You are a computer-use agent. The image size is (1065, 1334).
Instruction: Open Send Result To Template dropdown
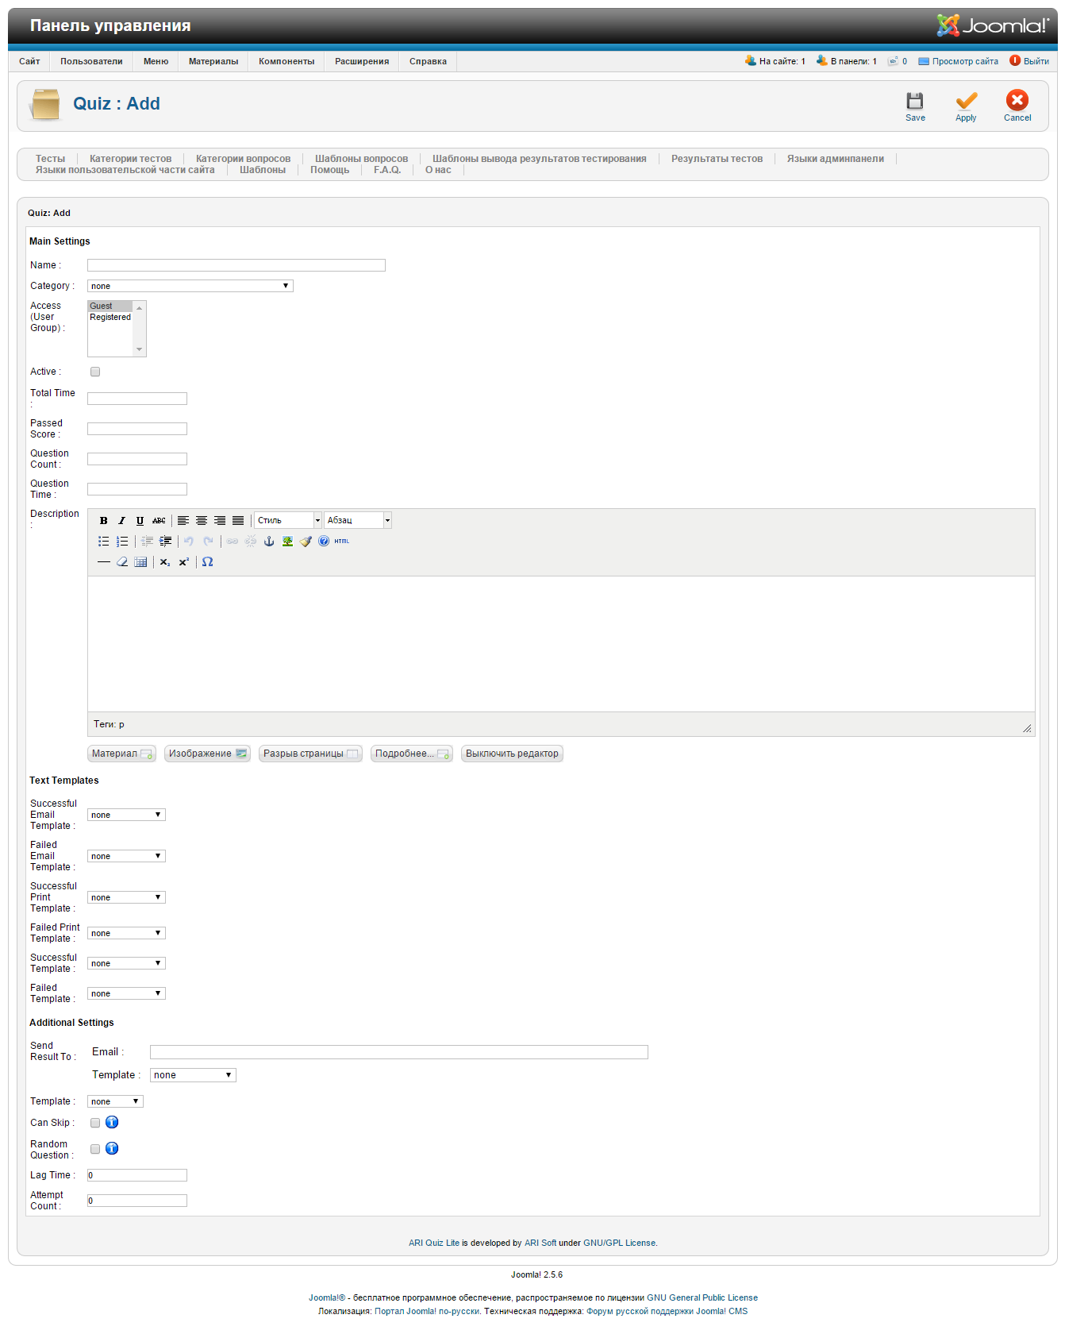193,1075
